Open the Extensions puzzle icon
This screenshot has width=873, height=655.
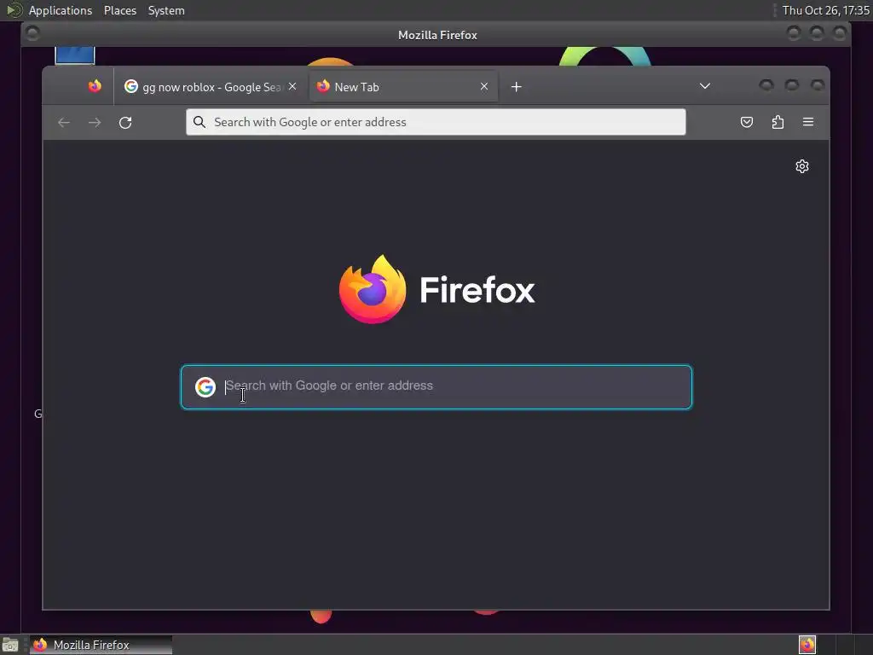(x=778, y=122)
